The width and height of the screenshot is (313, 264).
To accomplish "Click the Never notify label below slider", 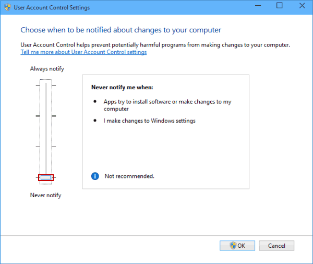I will point(46,195).
